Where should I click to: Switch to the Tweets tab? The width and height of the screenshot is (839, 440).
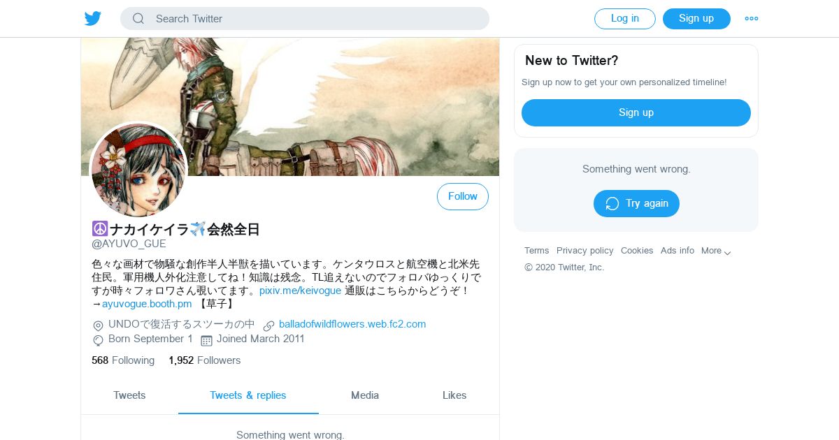click(x=129, y=395)
